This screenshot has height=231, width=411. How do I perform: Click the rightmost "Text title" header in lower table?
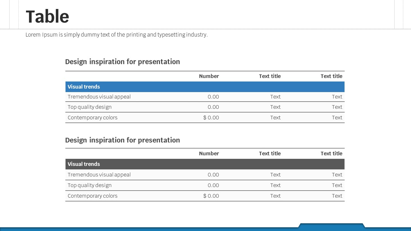331,153
